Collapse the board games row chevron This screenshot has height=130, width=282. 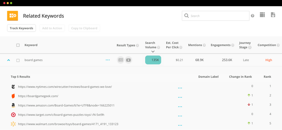9,60
